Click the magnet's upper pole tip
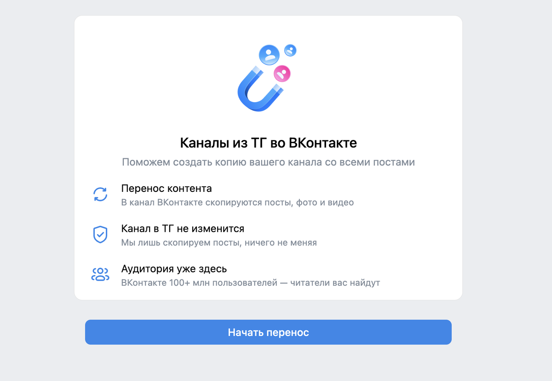 [x=257, y=70]
